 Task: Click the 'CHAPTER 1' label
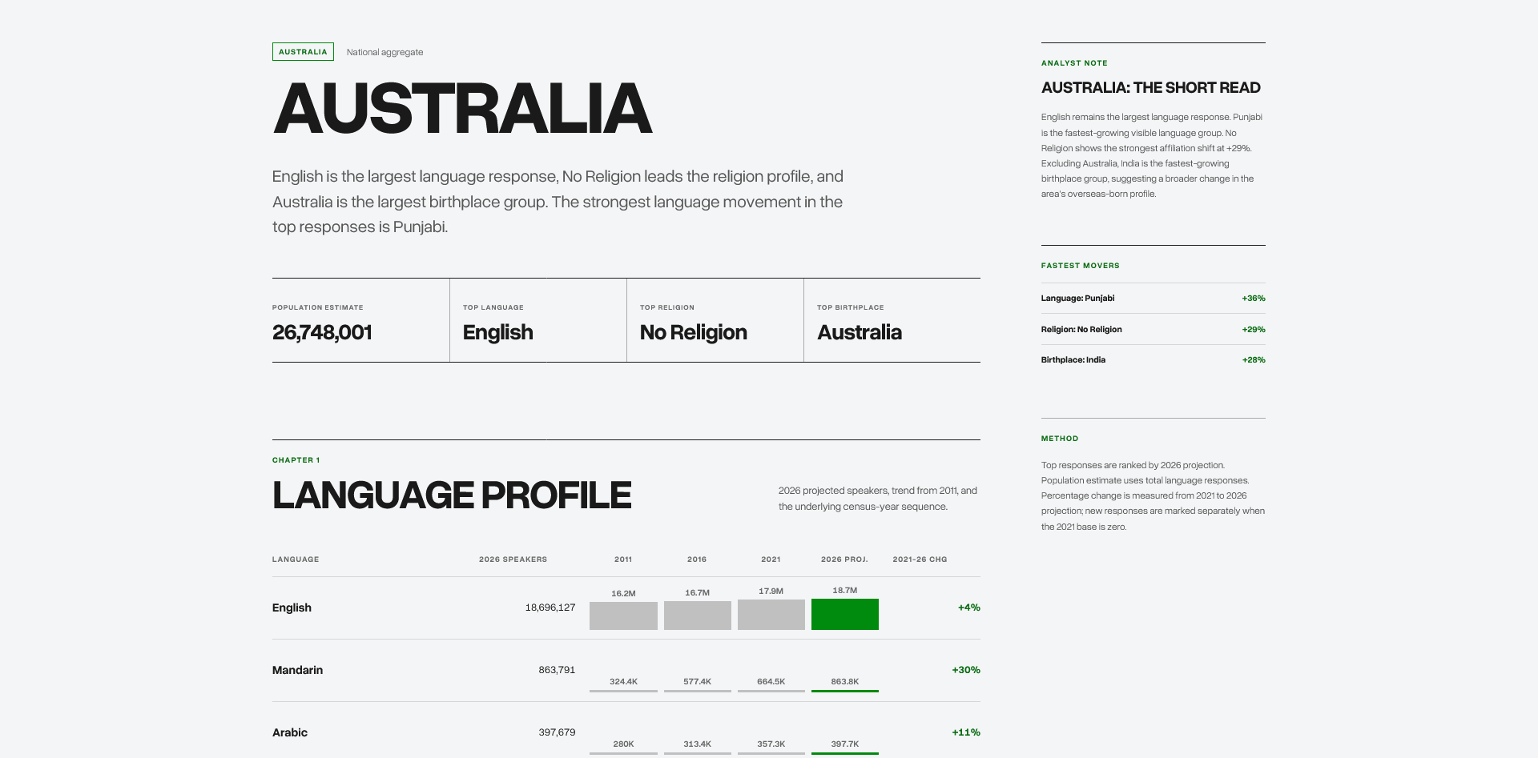(x=296, y=459)
